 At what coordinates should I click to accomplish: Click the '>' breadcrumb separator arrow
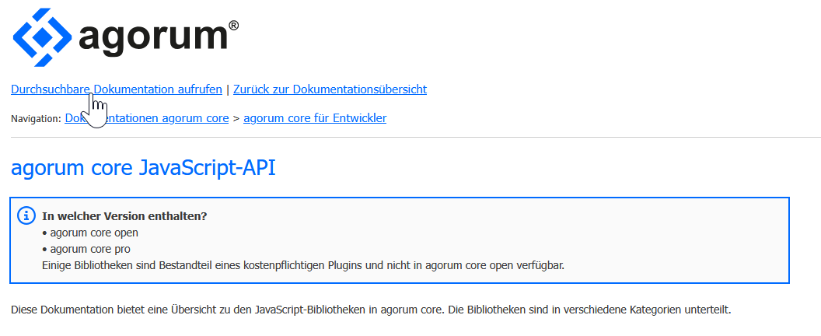(236, 119)
